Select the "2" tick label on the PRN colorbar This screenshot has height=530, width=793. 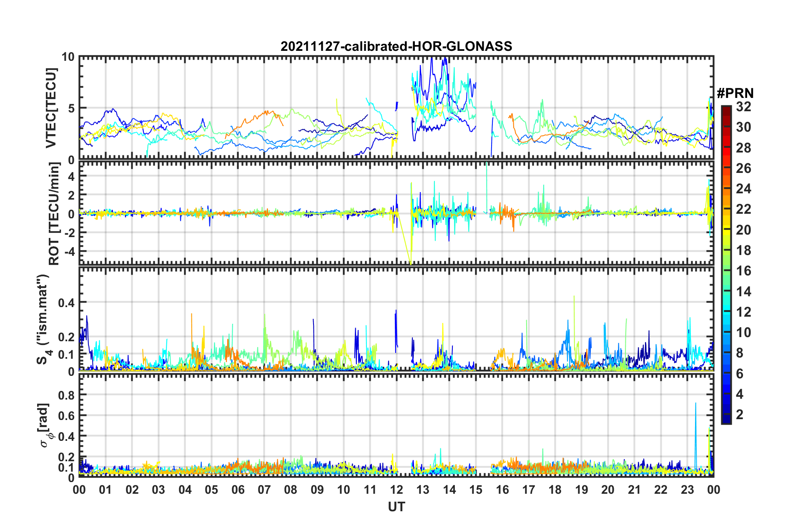740,415
